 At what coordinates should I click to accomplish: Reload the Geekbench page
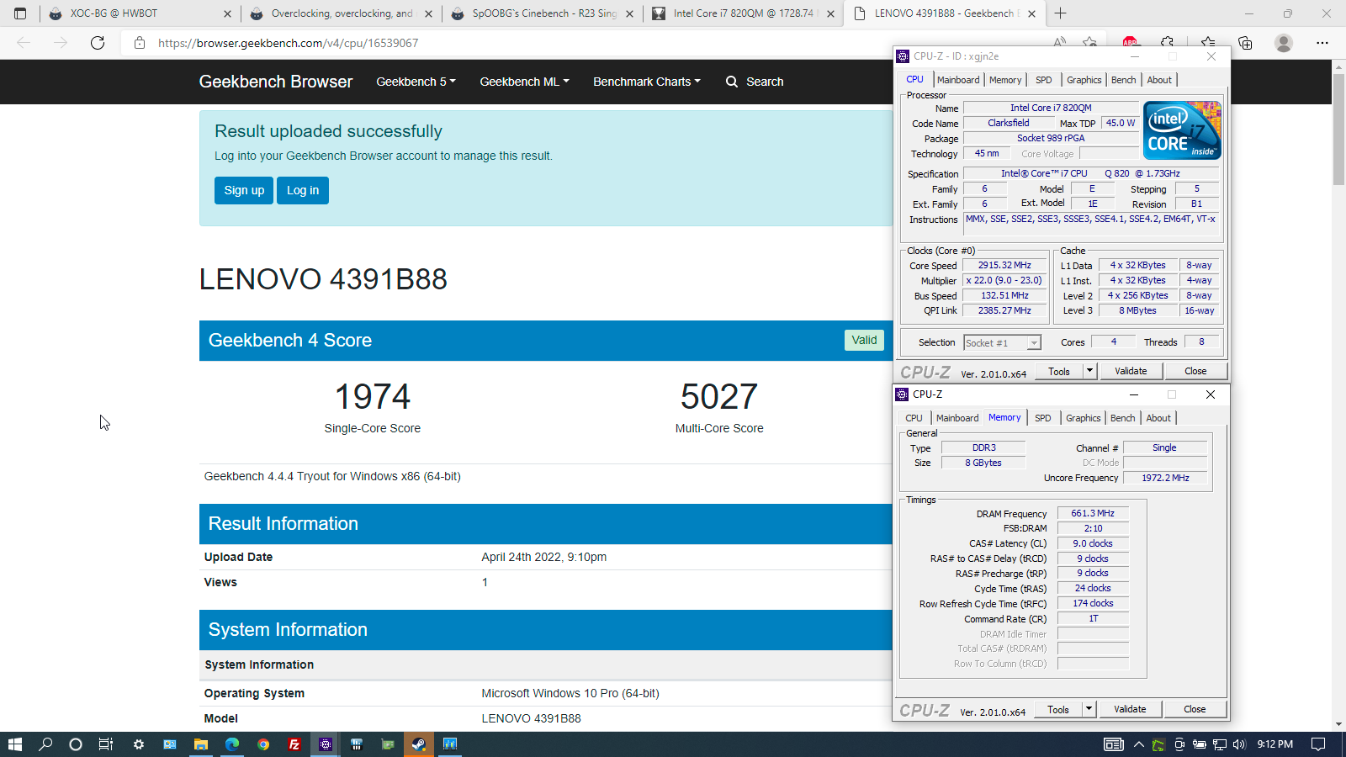point(98,43)
